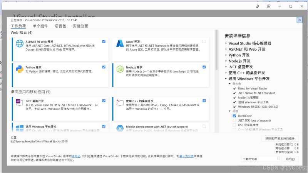Uncheck the 使用 C++ 的桌面开发 checkbox

click(x=204, y=101)
